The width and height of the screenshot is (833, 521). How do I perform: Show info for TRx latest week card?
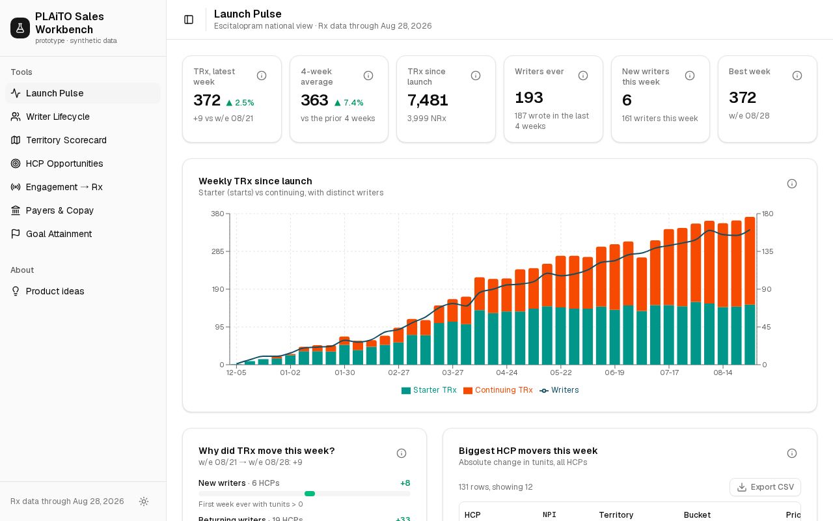(262, 76)
